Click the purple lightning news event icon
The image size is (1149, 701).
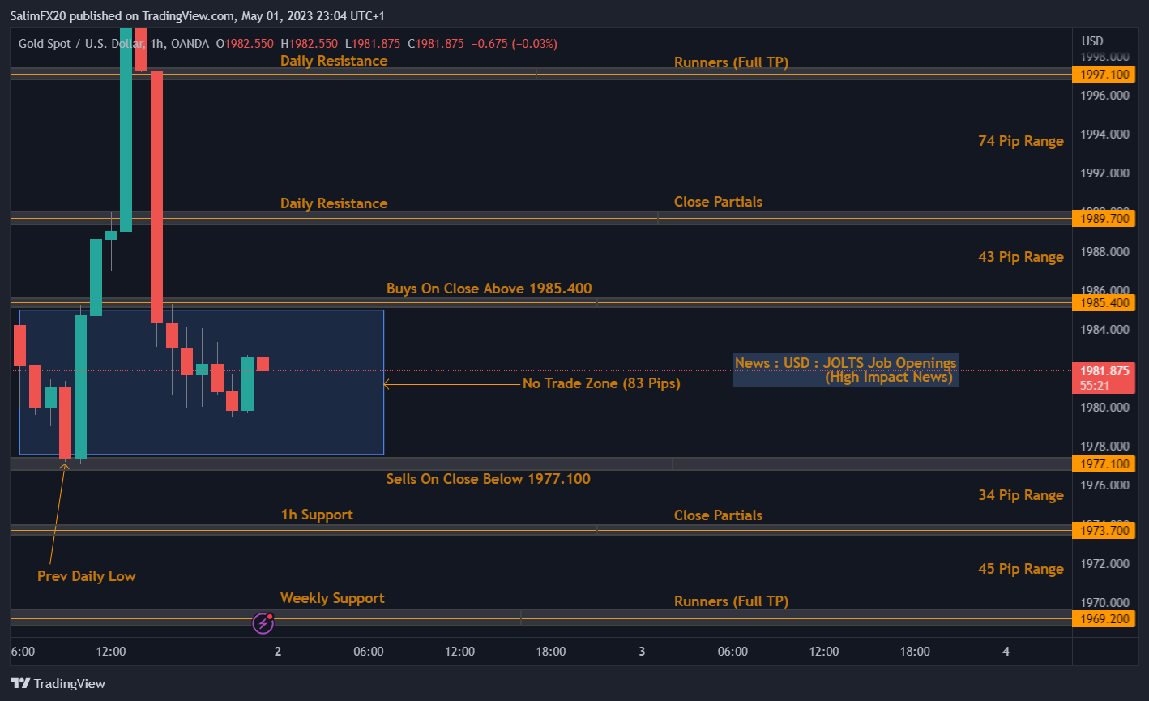click(x=263, y=622)
